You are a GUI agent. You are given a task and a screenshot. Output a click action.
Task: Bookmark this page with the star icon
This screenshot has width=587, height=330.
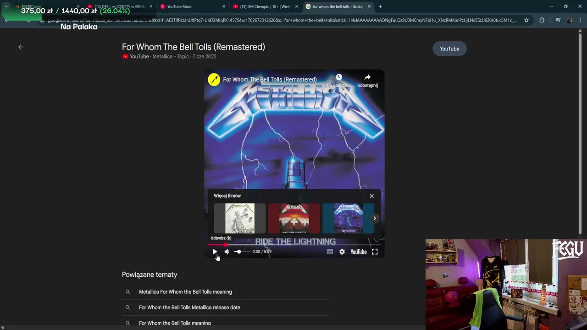coord(526,20)
